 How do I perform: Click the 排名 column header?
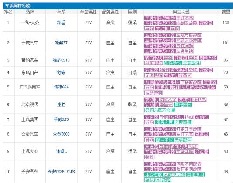(8, 12)
